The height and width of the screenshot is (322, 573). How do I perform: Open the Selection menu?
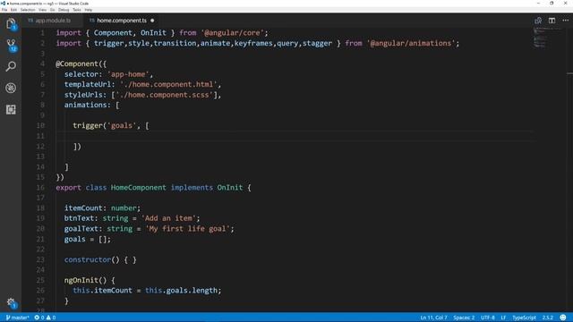coord(28,10)
